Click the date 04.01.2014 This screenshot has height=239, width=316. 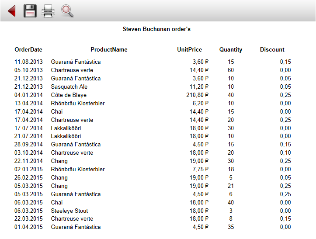[28, 95]
